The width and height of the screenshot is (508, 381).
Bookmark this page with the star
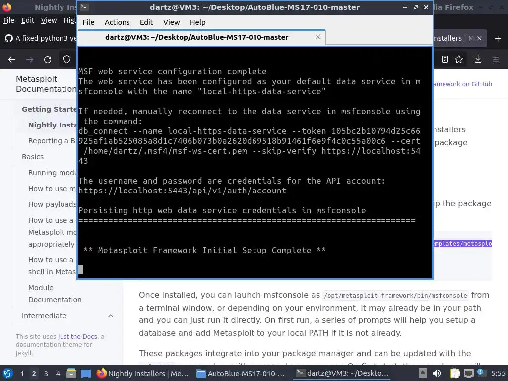point(459,59)
